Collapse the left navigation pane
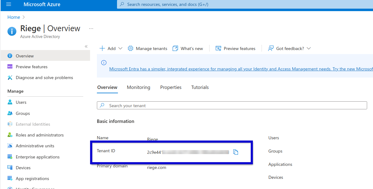The width and height of the screenshot is (373, 189). pyautogui.click(x=86, y=46)
